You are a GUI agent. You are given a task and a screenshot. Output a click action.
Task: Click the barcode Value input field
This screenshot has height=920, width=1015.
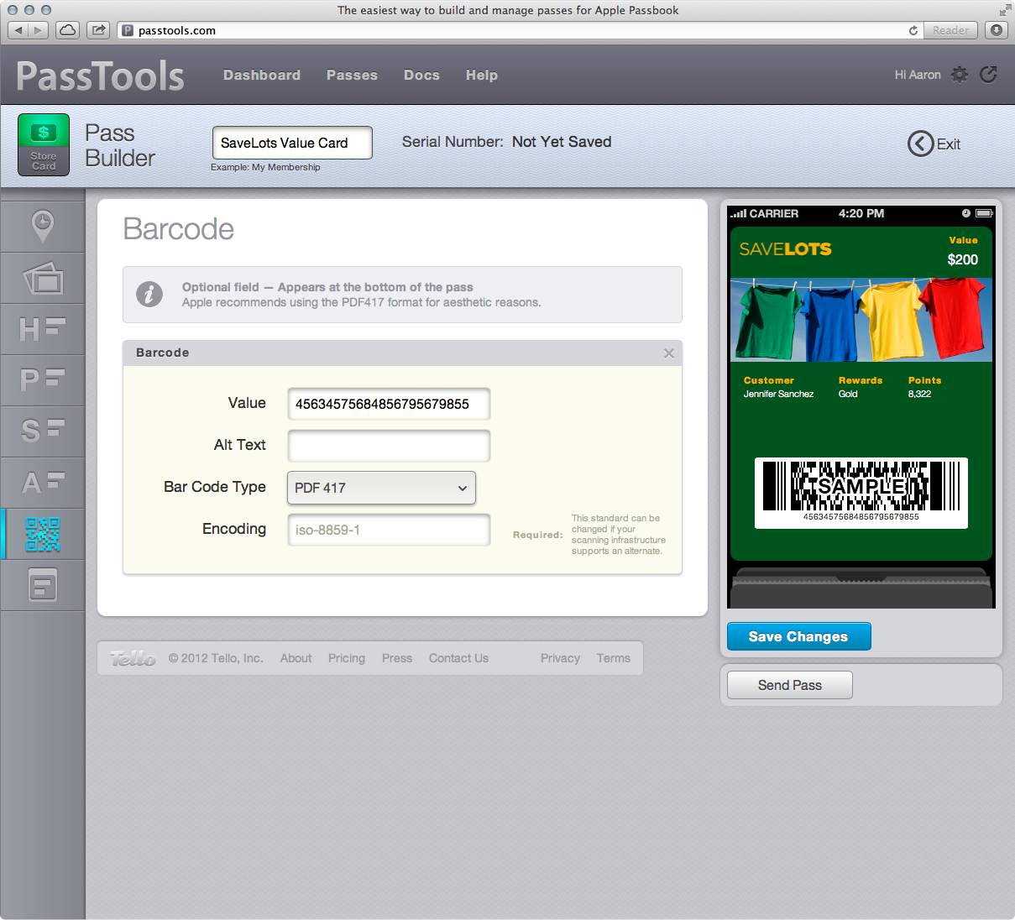(389, 404)
